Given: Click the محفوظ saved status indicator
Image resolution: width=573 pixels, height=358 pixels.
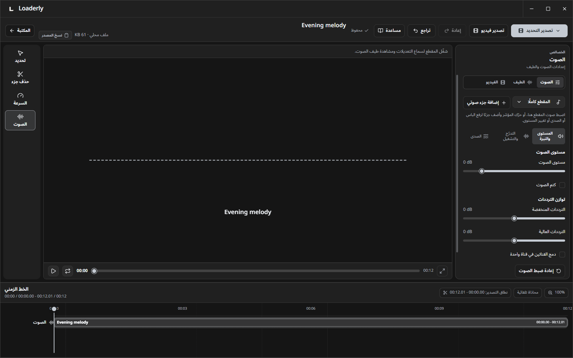Looking at the screenshot, I should (360, 31).
